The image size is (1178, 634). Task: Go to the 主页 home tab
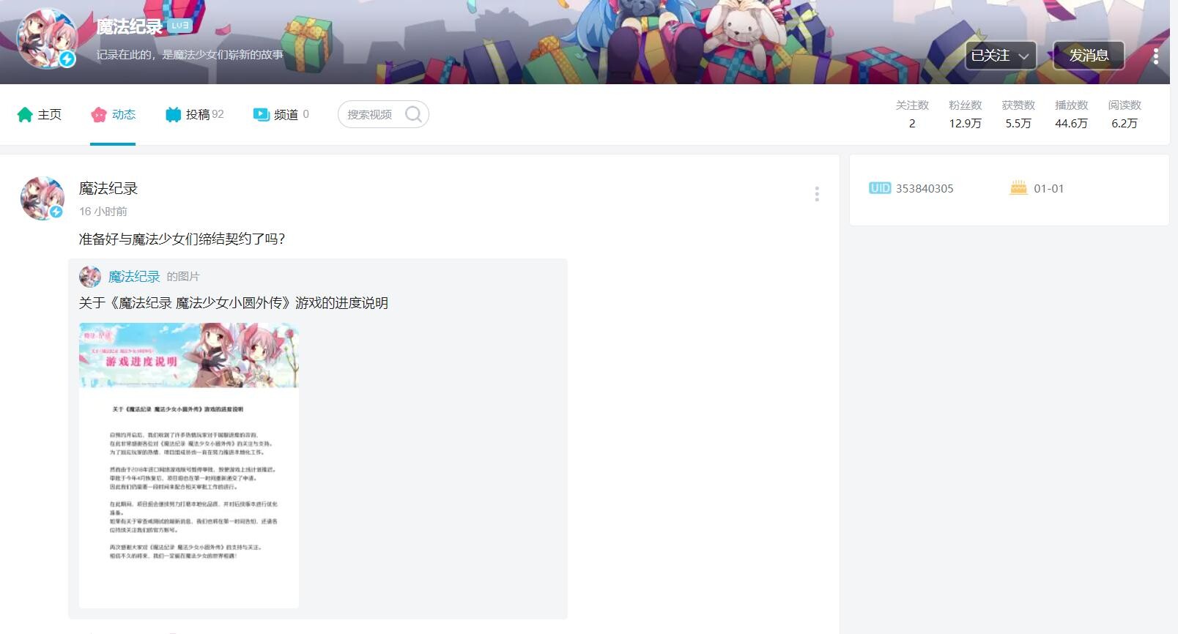(40, 114)
